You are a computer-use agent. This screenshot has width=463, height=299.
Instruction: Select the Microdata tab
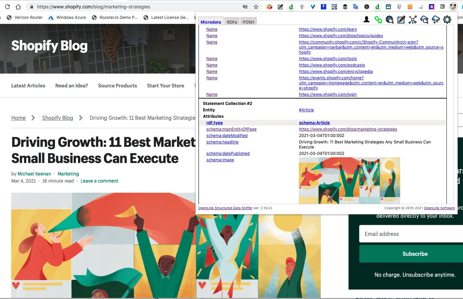(x=211, y=22)
